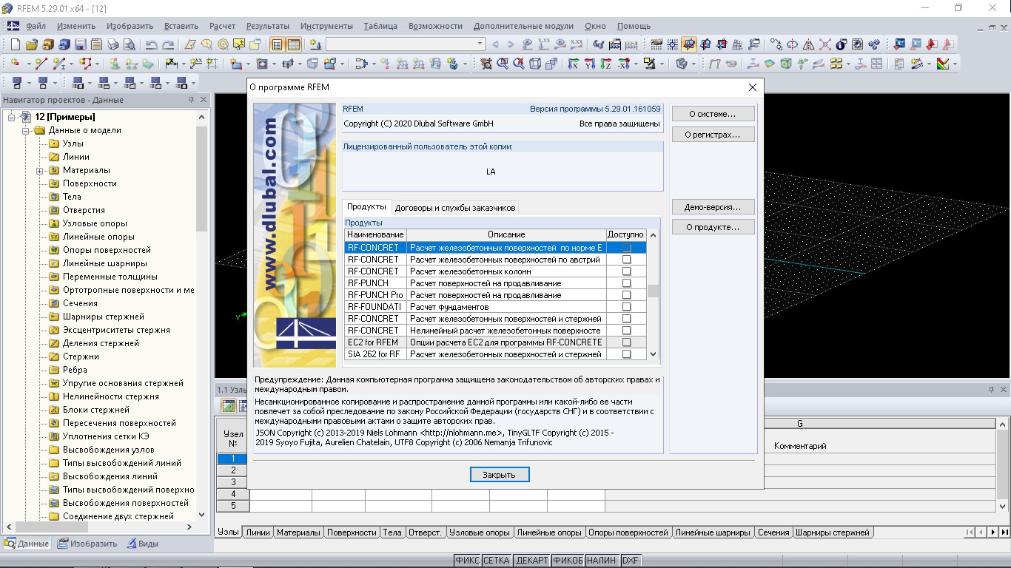Tick the checkbox for RF-PUNCH Pro

(x=626, y=295)
